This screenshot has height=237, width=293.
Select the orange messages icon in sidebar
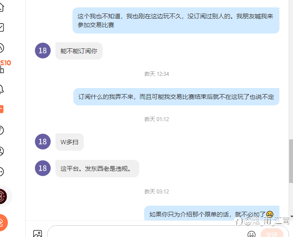1,109
